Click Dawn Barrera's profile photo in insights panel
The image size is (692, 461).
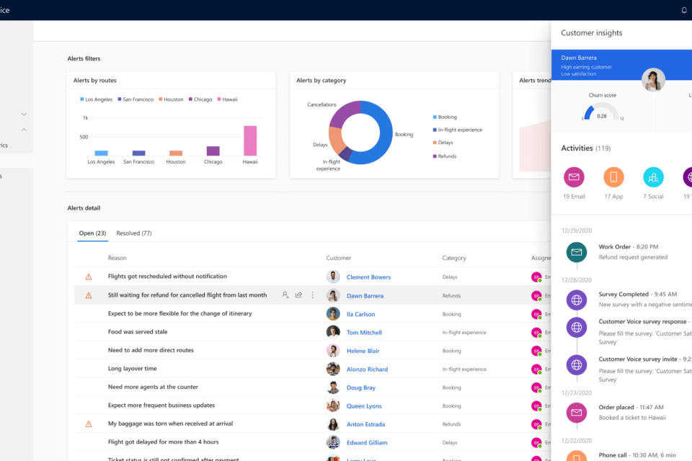point(653,80)
